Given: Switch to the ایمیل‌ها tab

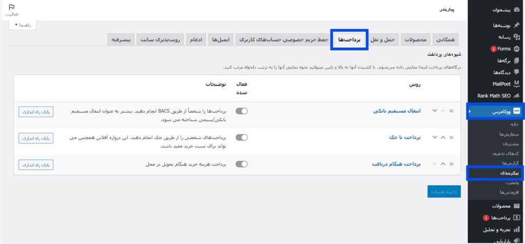Looking at the screenshot, I should [220, 39].
